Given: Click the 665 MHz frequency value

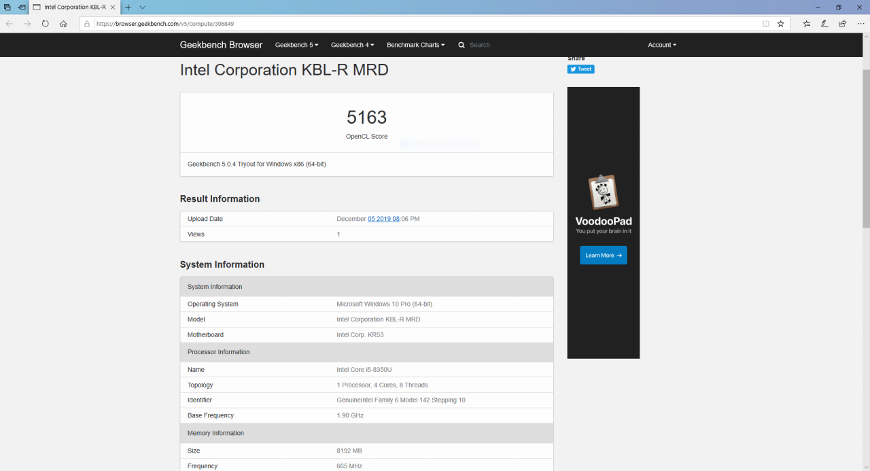Looking at the screenshot, I should pos(349,466).
